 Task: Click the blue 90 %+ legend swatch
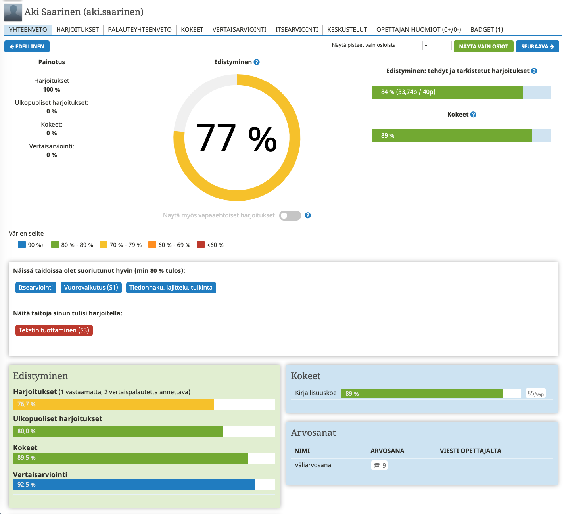22,245
